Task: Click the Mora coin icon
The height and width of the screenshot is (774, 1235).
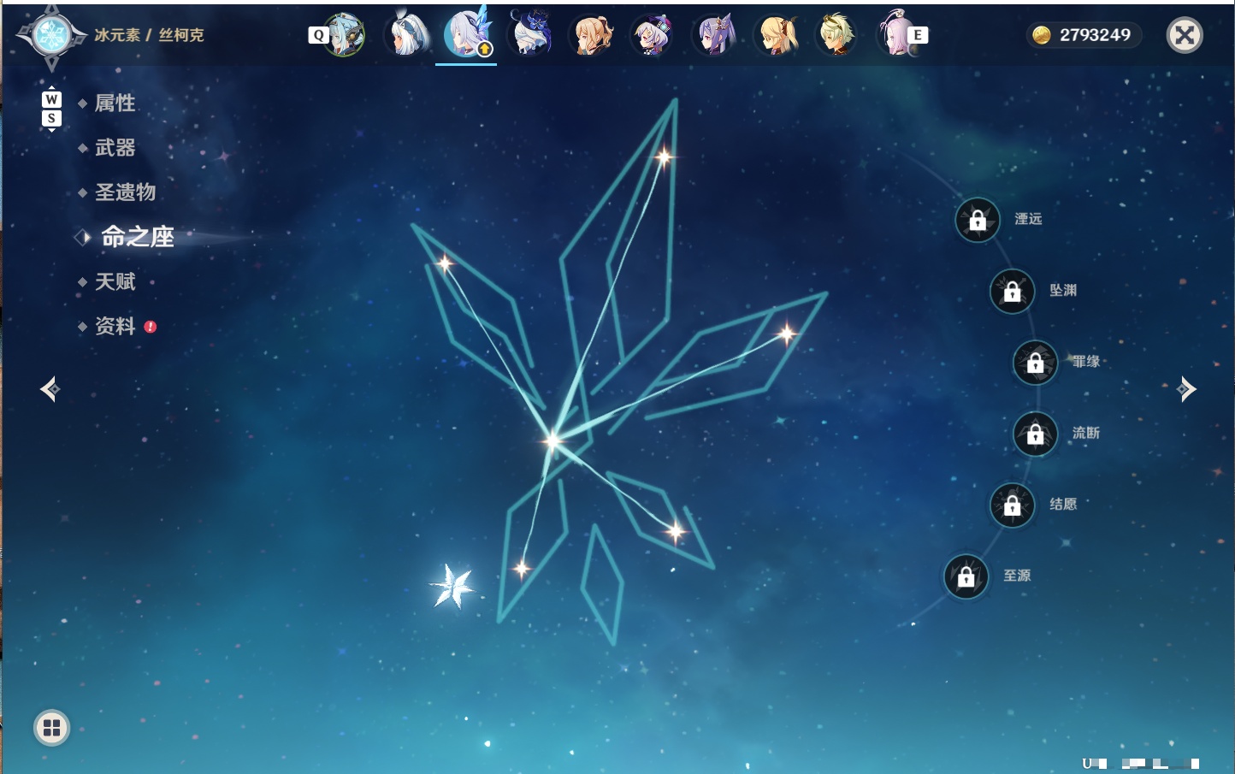Action: pos(1041,35)
